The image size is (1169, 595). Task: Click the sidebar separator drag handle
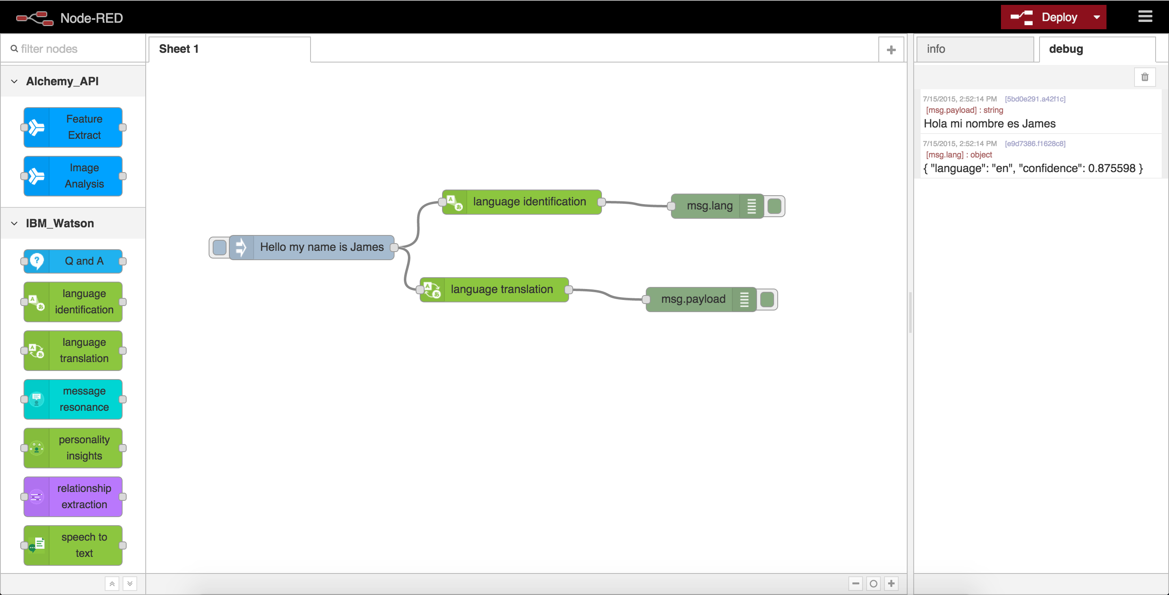910,313
